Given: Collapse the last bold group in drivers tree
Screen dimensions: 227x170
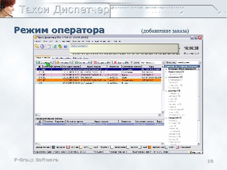Looking at the screenshot, I should 166,118.
